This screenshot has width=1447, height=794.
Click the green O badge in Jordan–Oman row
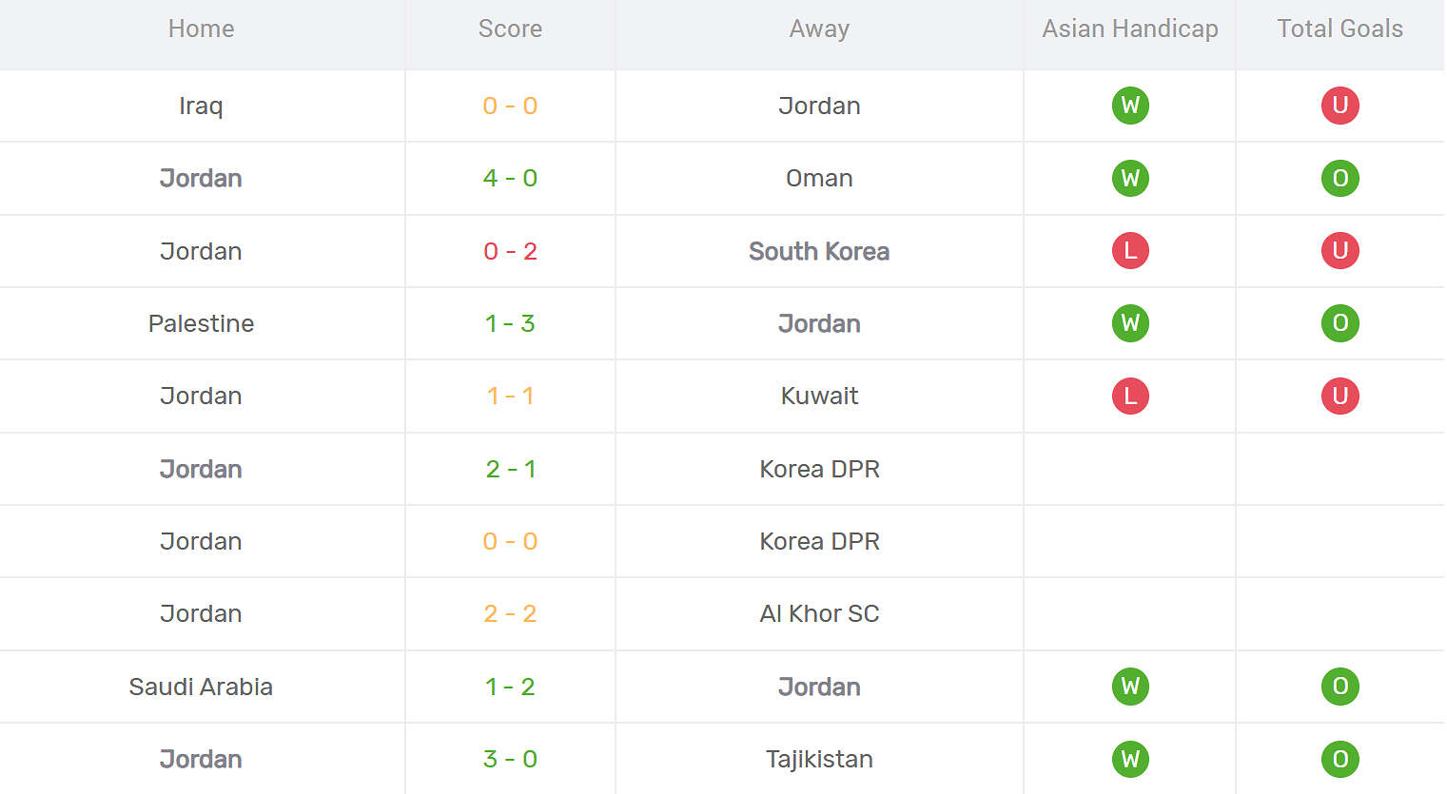click(x=1339, y=178)
